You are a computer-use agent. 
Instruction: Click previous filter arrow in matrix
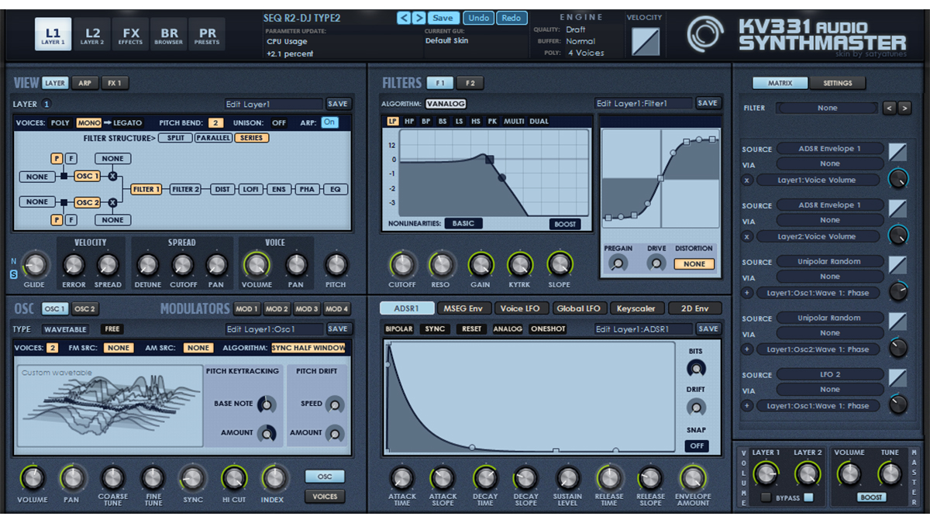[889, 108]
